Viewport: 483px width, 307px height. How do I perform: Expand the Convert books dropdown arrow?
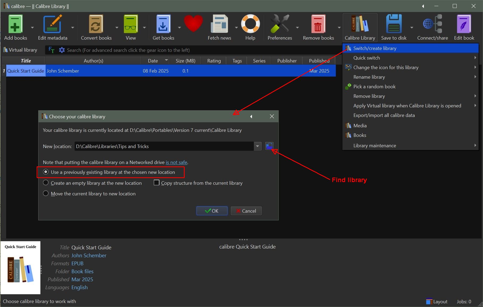(117, 27)
